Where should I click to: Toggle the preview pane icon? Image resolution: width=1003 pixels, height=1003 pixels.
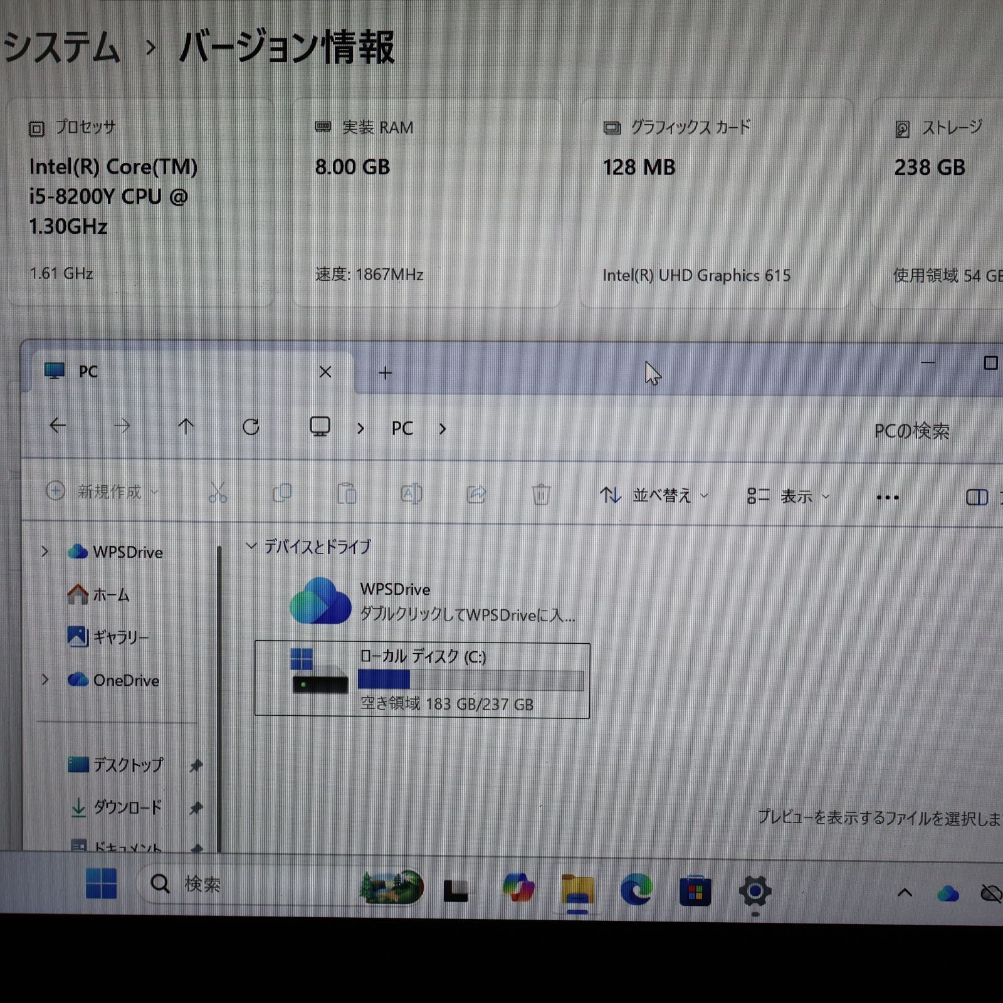click(x=977, y=498)
